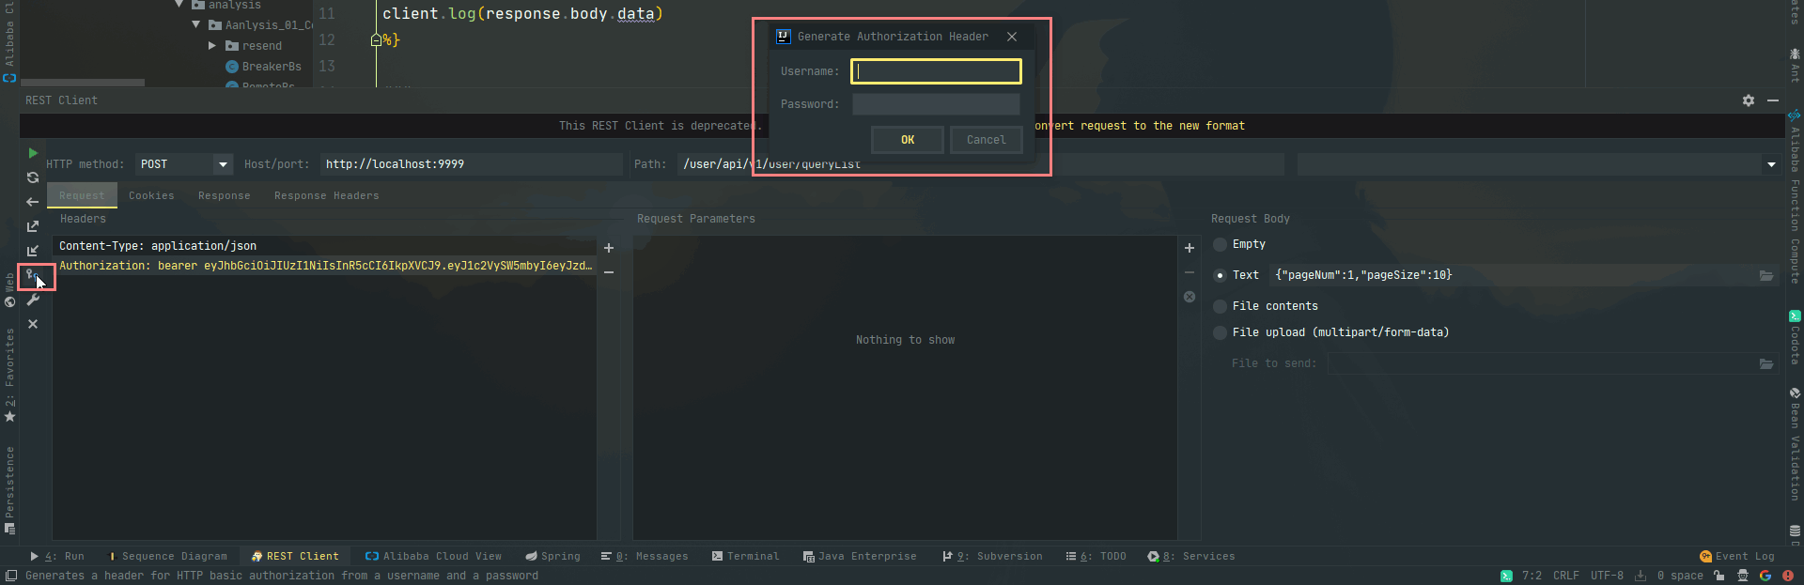Click the Password input field
Image resolution: width=1804 pixels, height=585 pixels.
(x=936, y=104)
